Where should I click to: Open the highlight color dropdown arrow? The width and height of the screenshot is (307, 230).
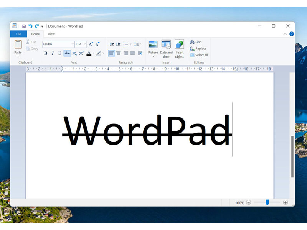tap(103, 53)
